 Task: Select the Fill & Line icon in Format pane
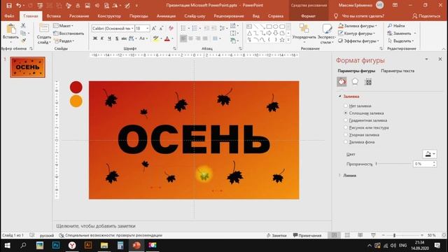(342, 82)
